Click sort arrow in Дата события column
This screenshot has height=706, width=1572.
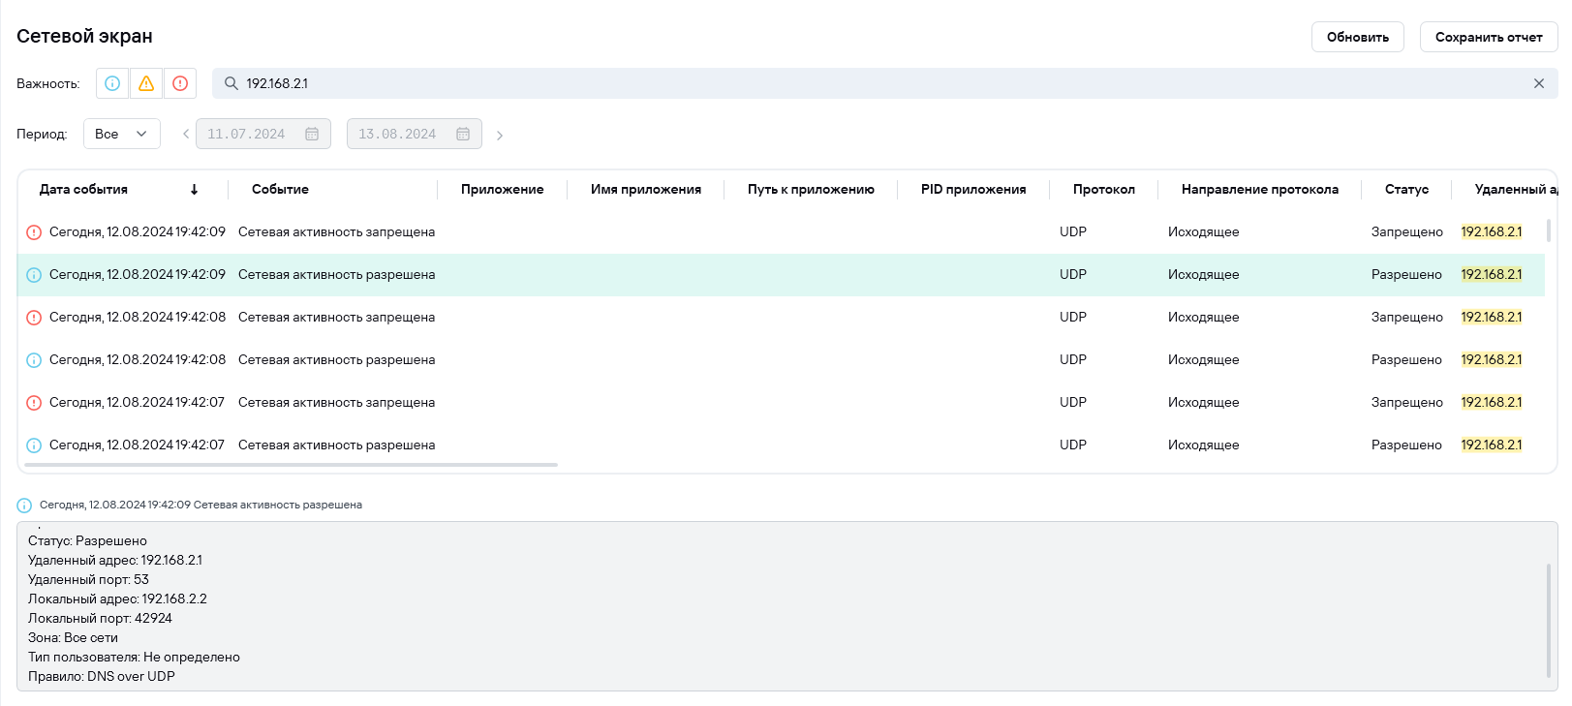[195, 190]
